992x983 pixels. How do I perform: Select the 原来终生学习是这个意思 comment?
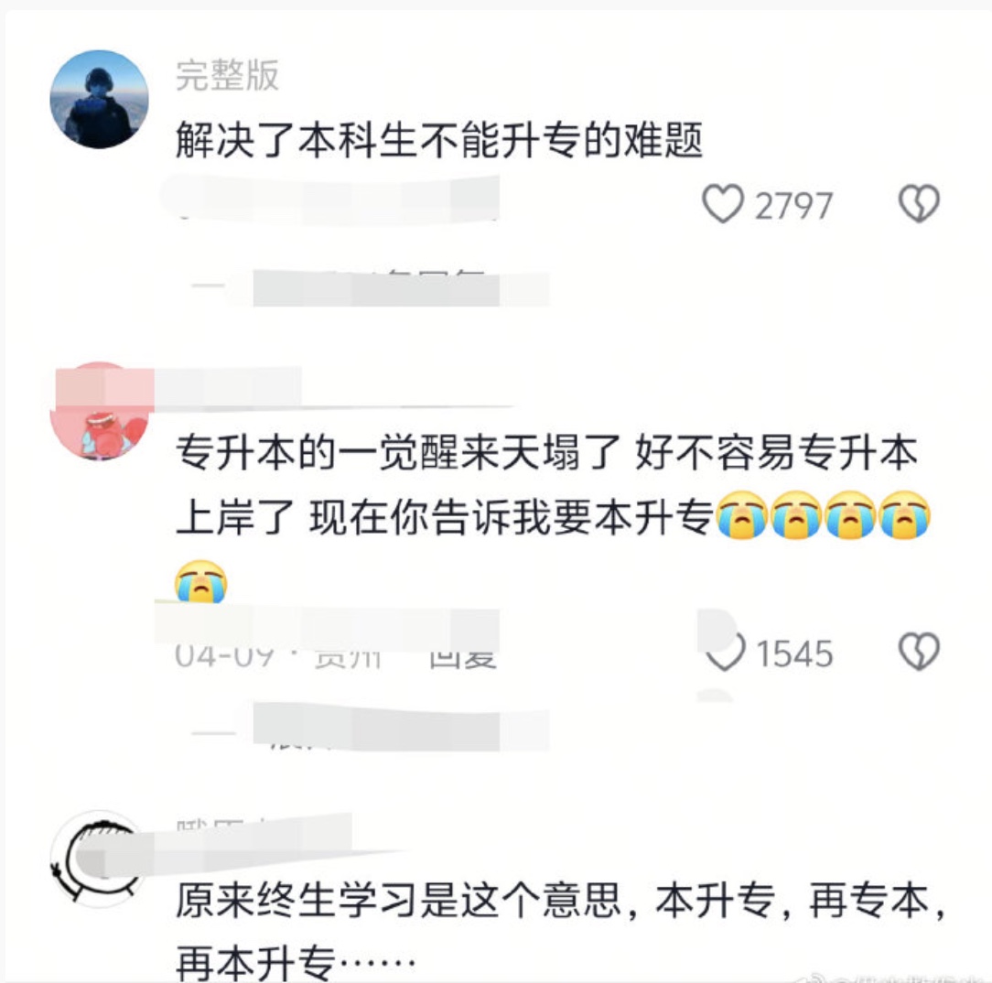pyautogui.click(x=561, y=930)
